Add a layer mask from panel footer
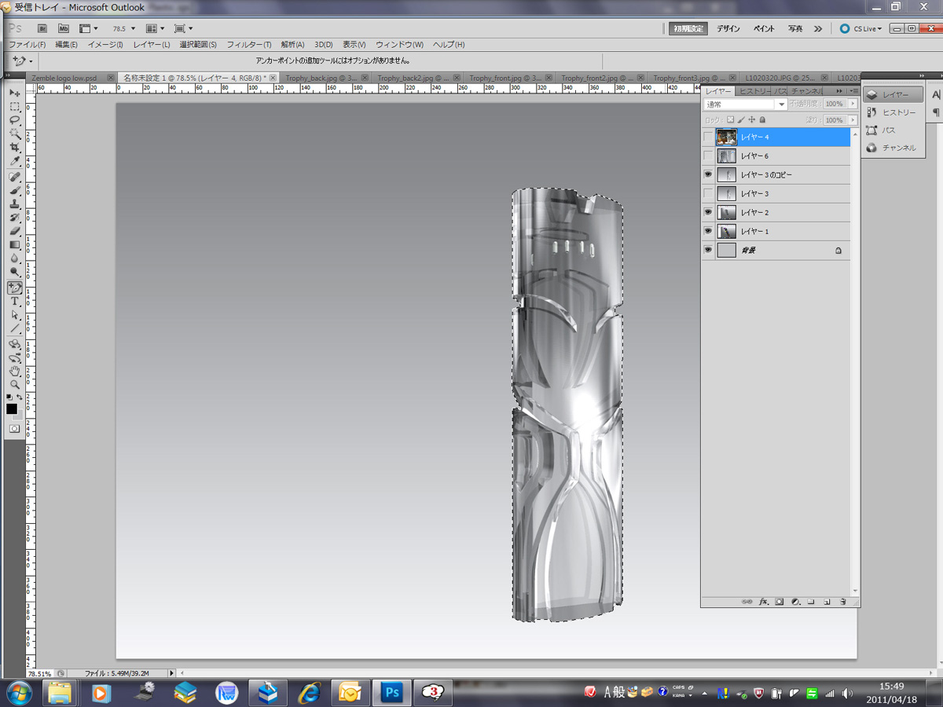 click(779, 602)
